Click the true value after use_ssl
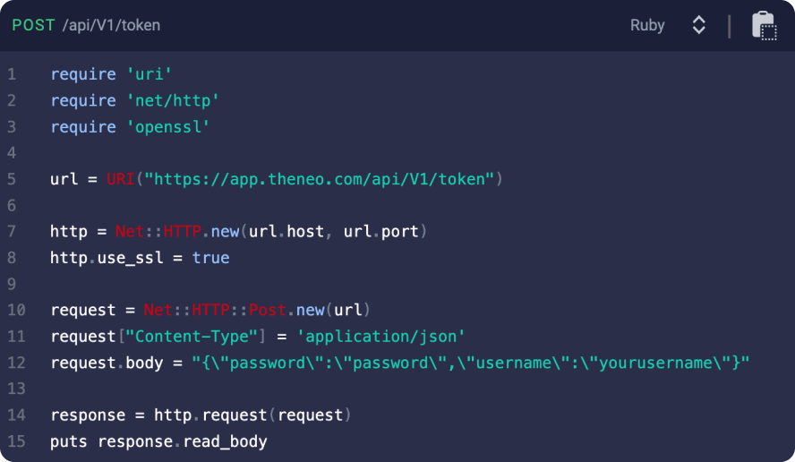Screen dimensions: 795x462 tap(210, 258)
